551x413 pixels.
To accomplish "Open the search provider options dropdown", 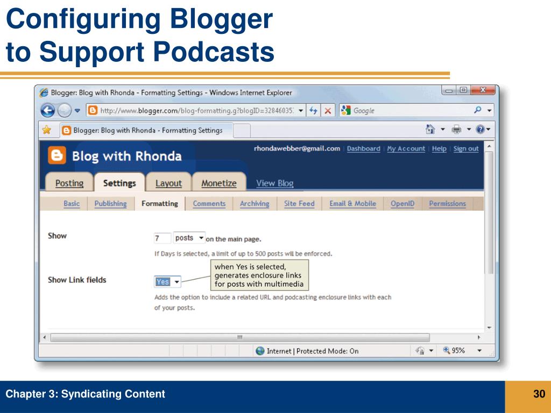I will [x=489, y=111].
